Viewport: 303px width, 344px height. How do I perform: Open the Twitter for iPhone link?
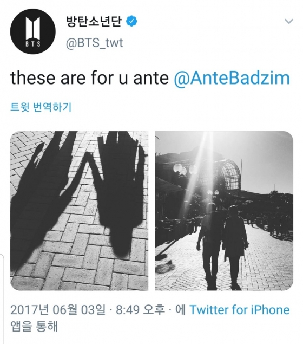240,310
